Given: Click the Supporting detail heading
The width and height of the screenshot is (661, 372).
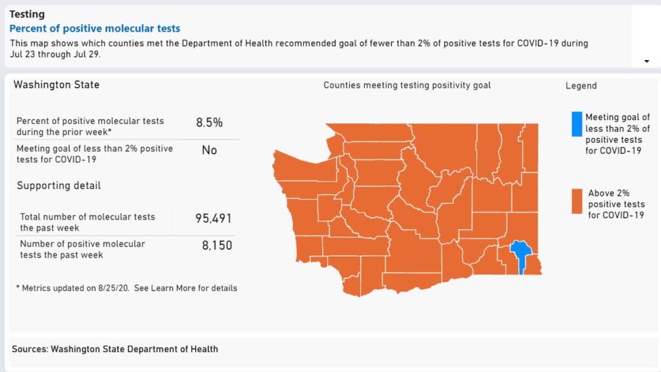Looking at the screenshot, I should click(x=59, y=185).
